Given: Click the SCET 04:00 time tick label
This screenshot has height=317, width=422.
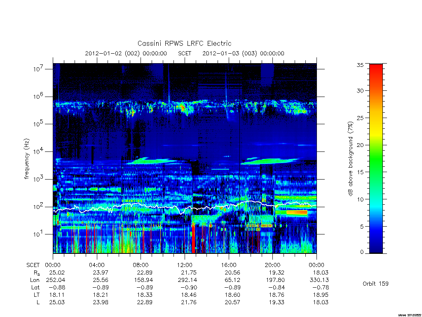Looking at the screenshot, I should coord(96,265).
